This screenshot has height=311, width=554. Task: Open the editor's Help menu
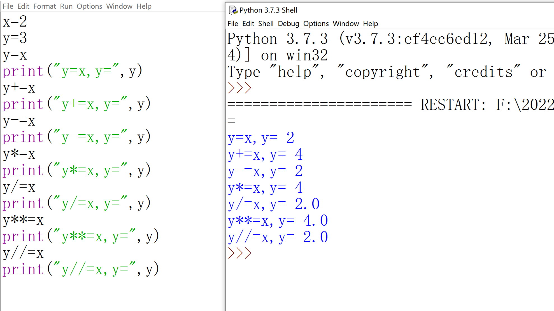pyautogui.click(x=144, y=6)
